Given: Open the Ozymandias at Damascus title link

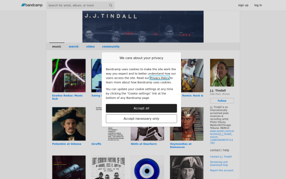Looking at the screenshot, I should 181,146.
